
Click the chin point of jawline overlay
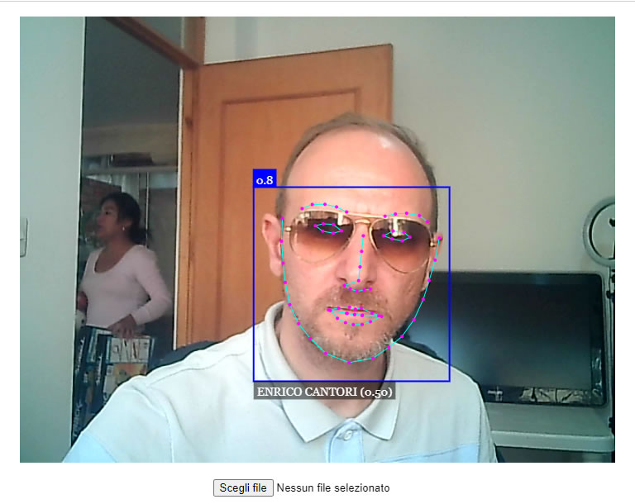350,362
